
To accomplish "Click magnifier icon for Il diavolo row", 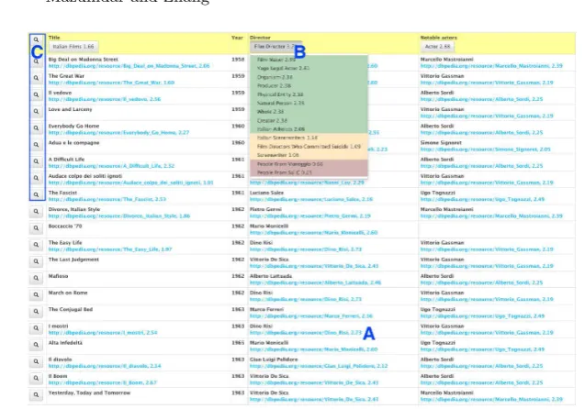I will 36,361.
